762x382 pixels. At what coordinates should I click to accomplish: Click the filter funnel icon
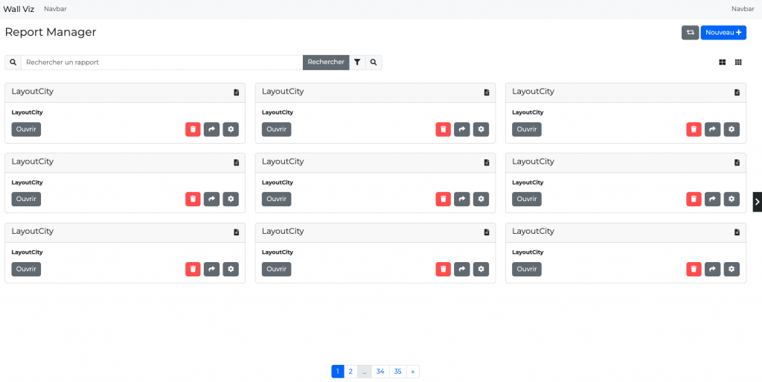click(x=357, y=63)
